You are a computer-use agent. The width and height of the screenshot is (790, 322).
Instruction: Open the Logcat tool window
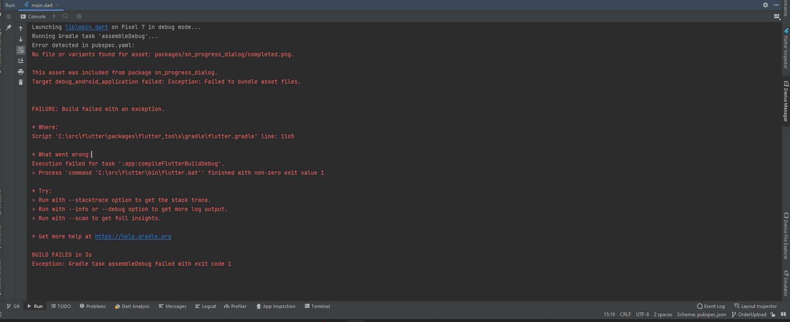coord(206,306)
